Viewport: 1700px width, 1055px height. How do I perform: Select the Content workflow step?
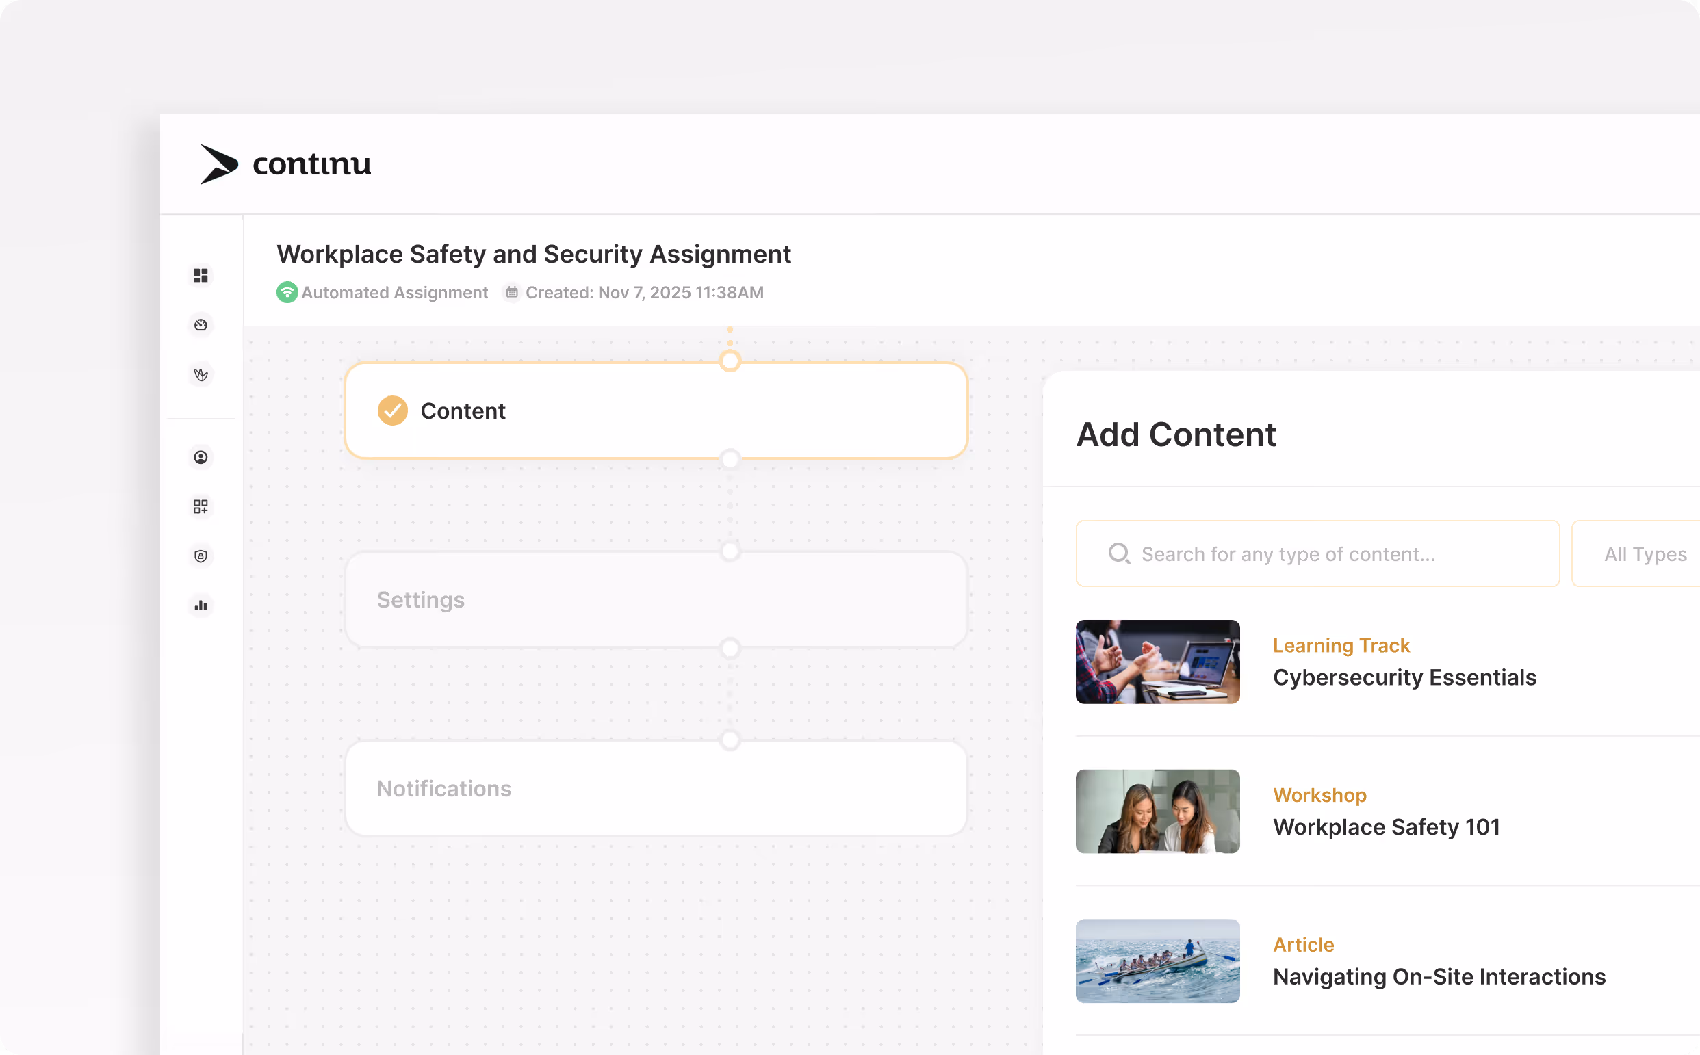point(656,411)
